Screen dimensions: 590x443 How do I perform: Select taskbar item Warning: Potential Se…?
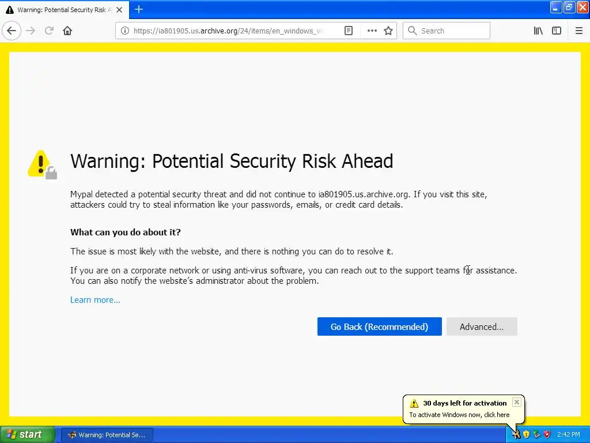[107, 435]
